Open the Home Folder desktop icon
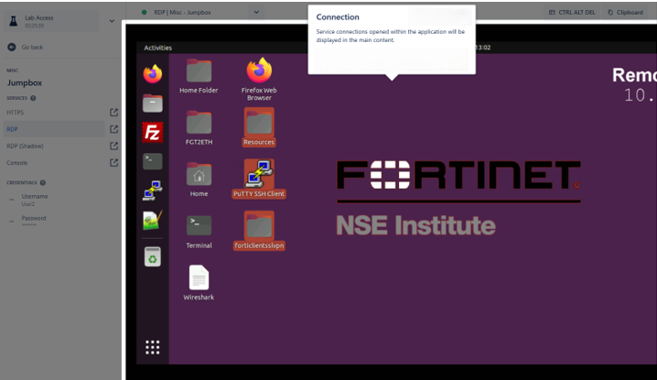The width and height of the screenshot is (657, 380). click(199, 76)
